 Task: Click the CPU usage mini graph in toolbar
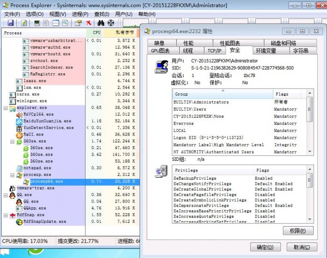tap(131, 23)
